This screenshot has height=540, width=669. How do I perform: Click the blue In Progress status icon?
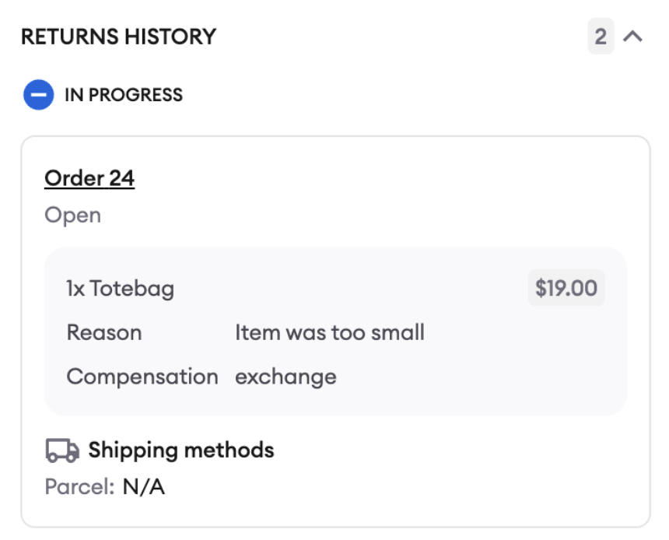coord(38,95)
